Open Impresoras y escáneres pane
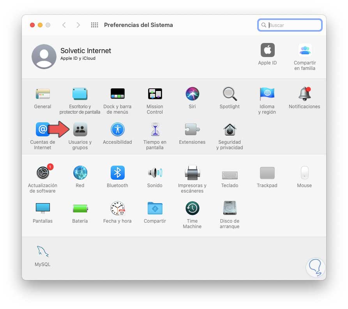The height and width of the screenshot is (309, 348). pyautogui.click(x=192, y=173)
